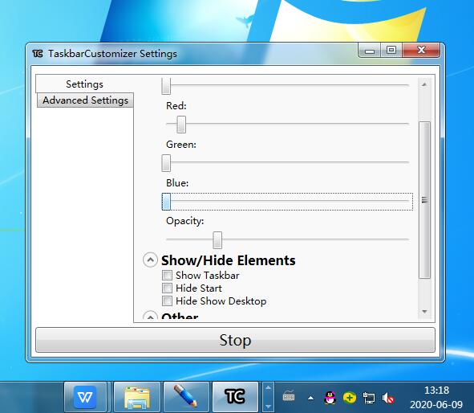This screenshot has height=413, width=474.
Task: Open the blue pencil app in the taskbar
Action: pos(186,397)
